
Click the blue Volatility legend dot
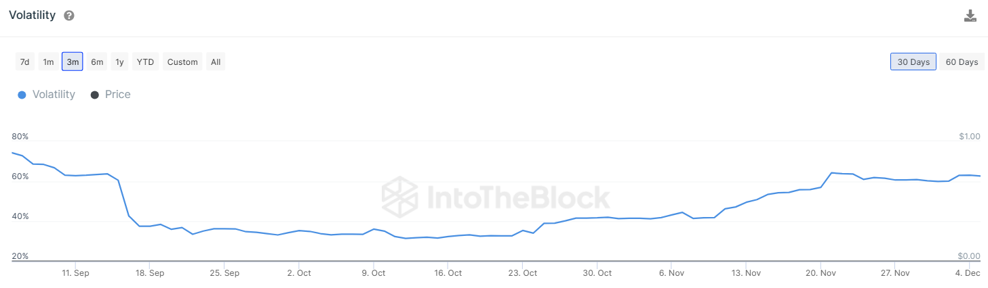click(x=22, y=95)
